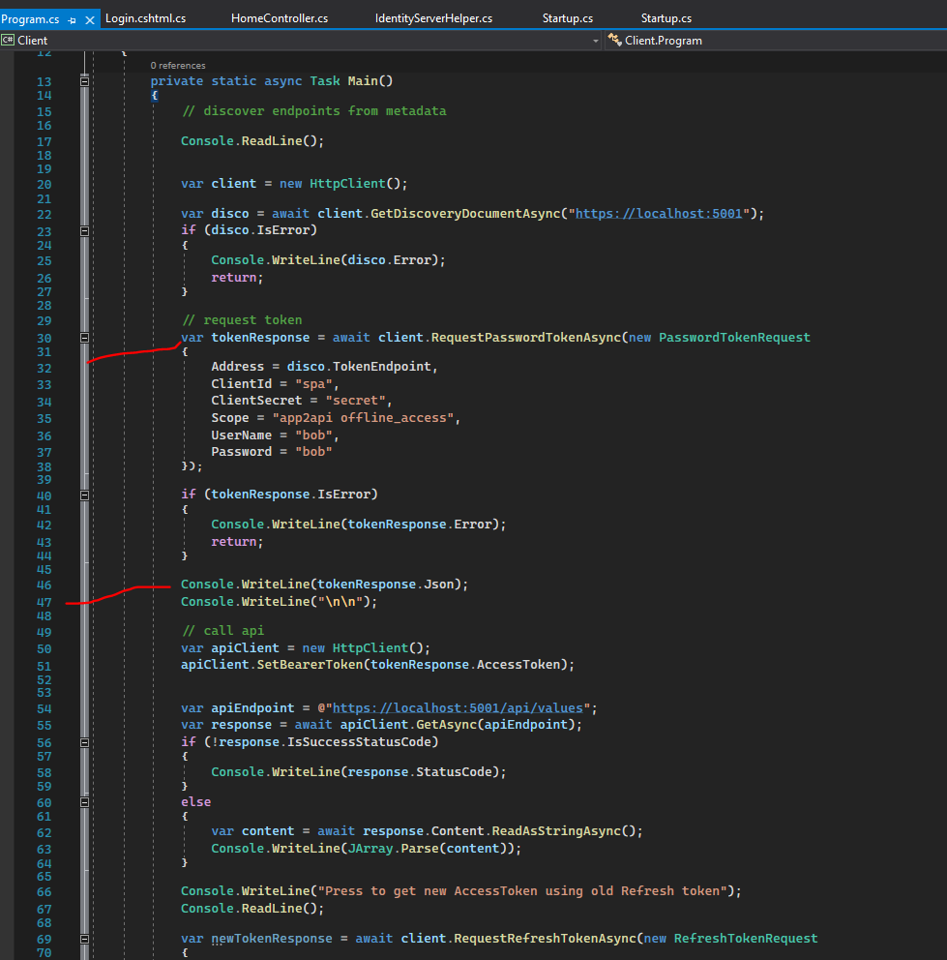The height and width of the screenshot is (960, 947).
Task: Collapse the RefreshTokenRequest initializer block
Action: point(84,938)
